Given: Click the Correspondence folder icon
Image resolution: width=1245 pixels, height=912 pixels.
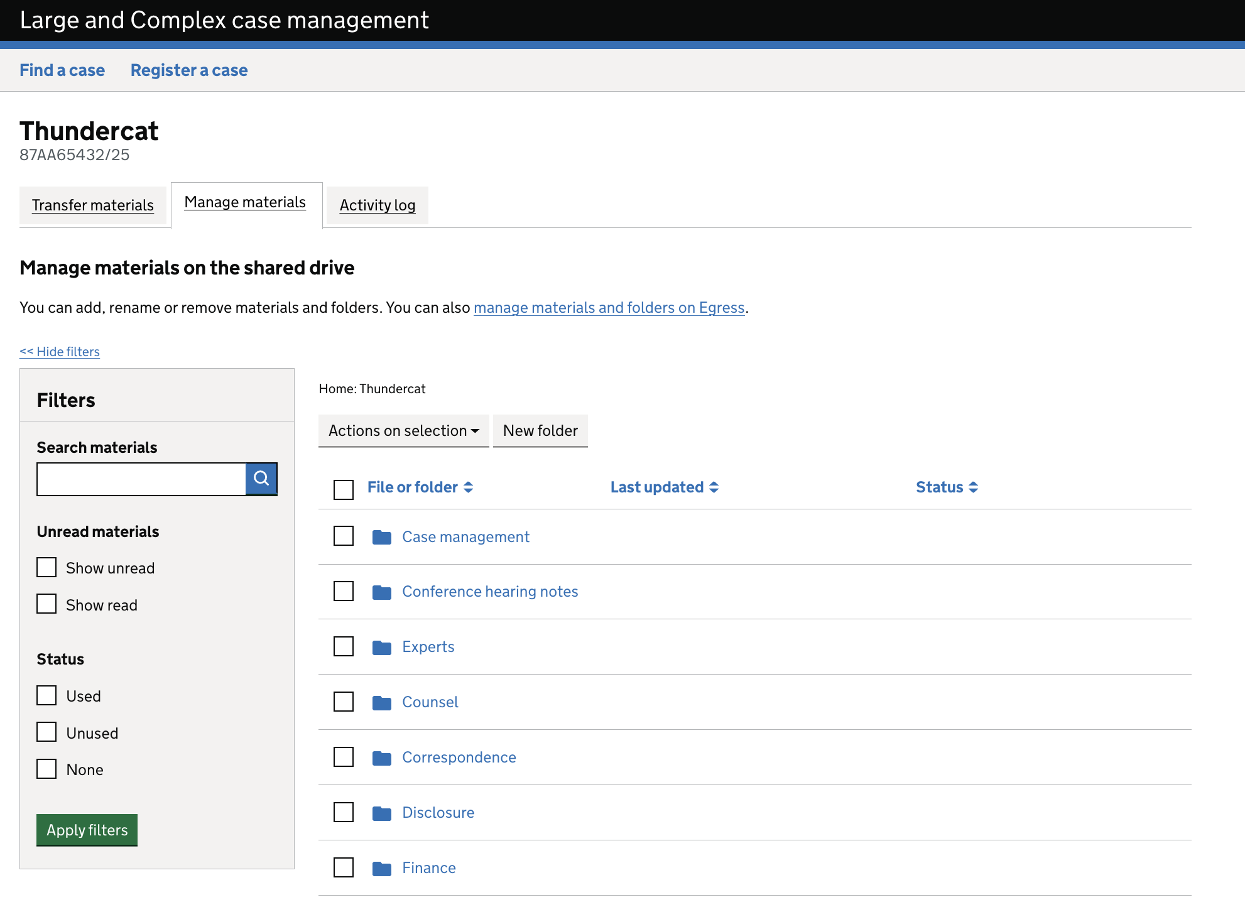Looking at the screenshot, I should coord(381,757).
